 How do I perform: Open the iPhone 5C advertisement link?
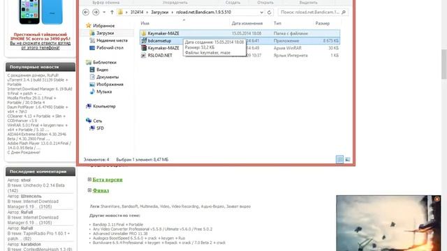pos(41,41)
